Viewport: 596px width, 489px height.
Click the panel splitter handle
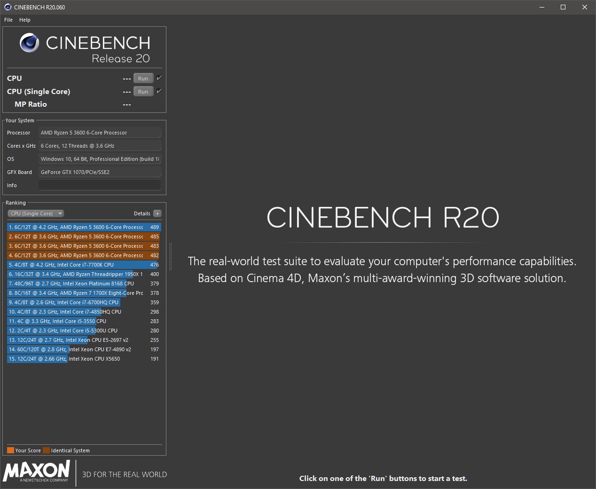(x=170, y=256)
